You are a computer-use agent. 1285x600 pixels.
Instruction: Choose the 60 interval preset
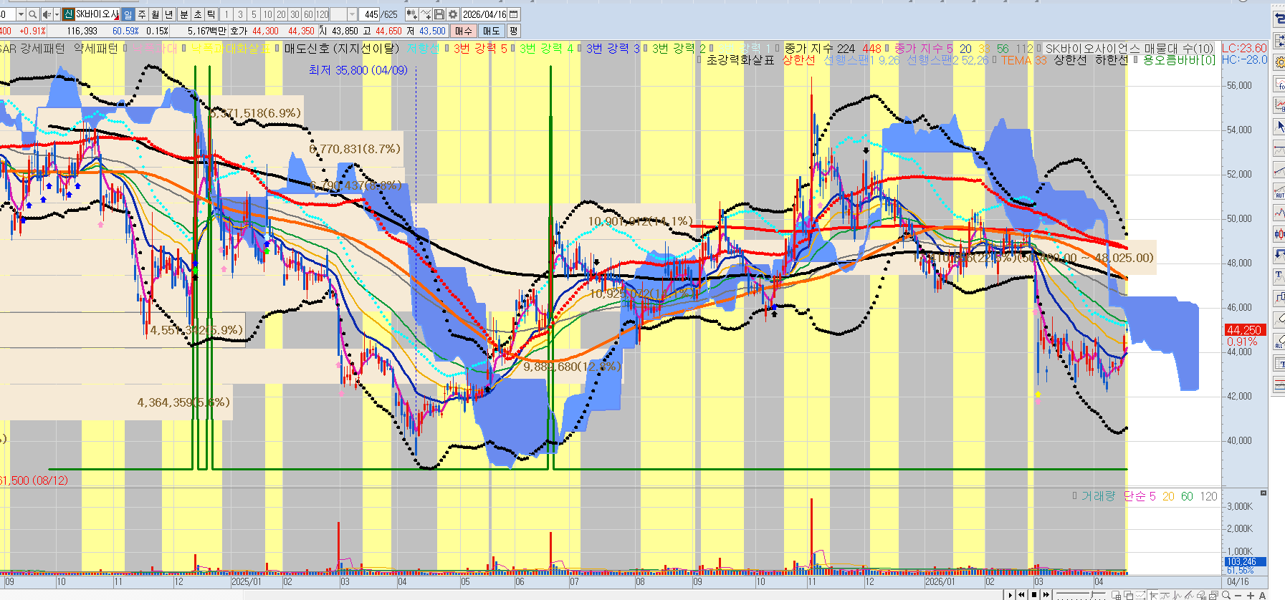pos(308,14)
